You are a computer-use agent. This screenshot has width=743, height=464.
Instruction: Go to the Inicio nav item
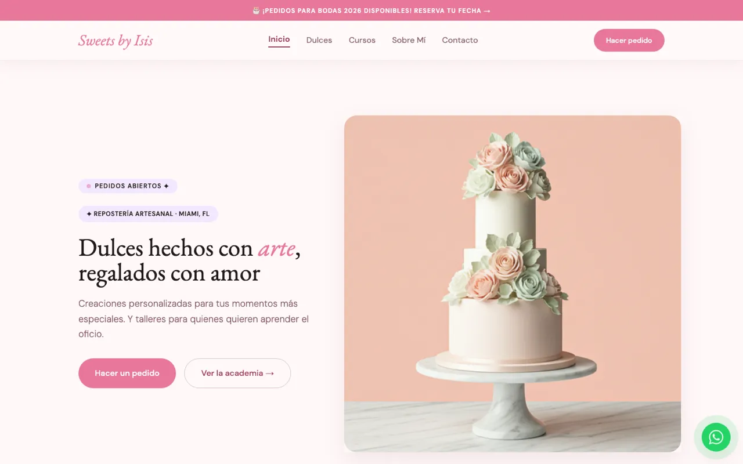[279, 39]
